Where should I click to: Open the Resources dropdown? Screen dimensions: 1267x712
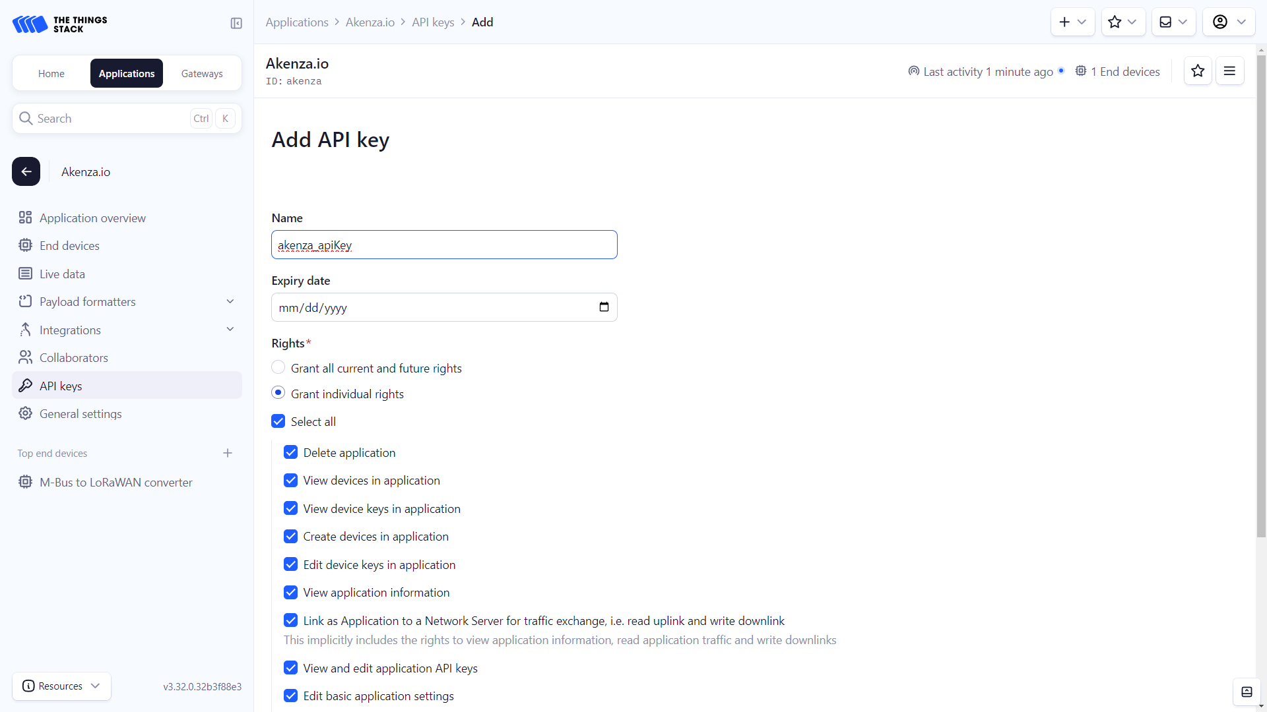pos(61,686)
